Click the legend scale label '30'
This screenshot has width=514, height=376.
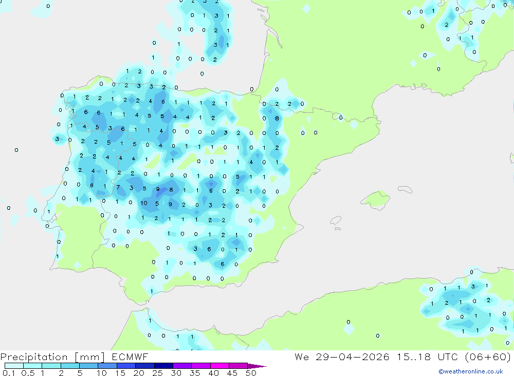[176, 373]
